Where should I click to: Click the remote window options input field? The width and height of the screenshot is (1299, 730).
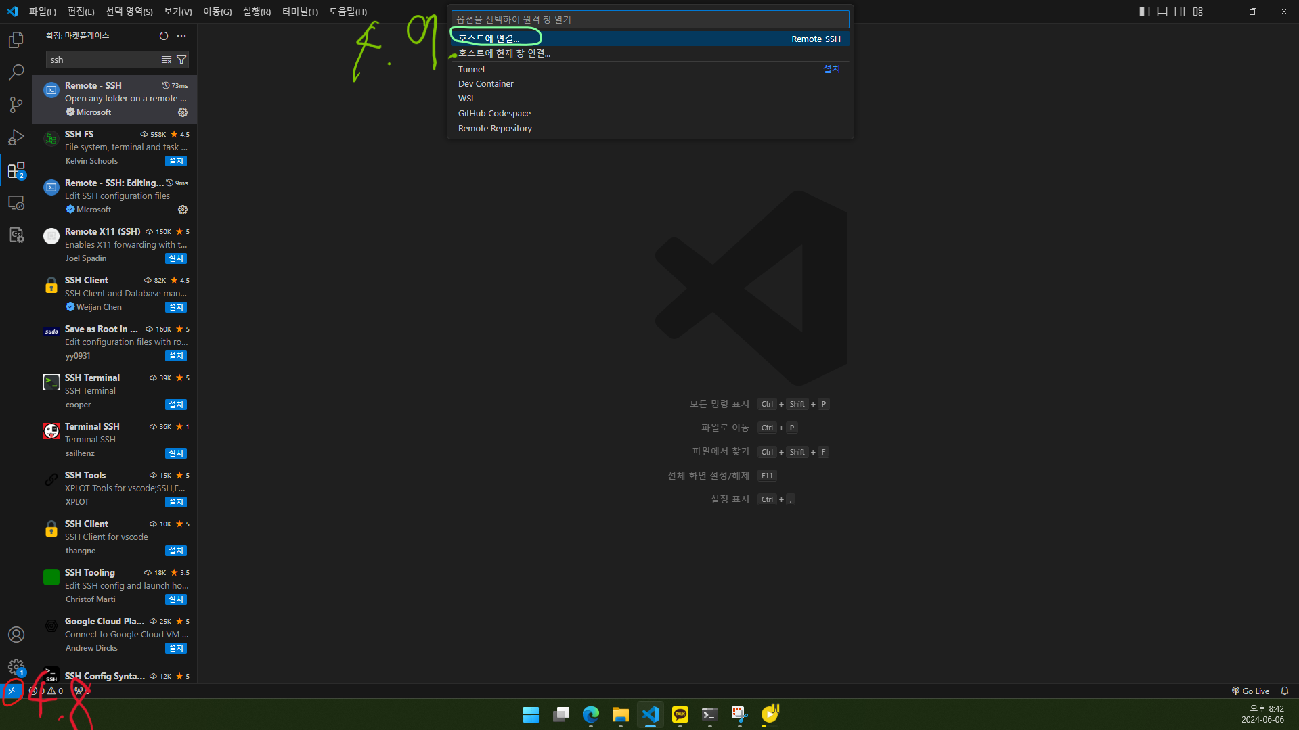point(650,19)
